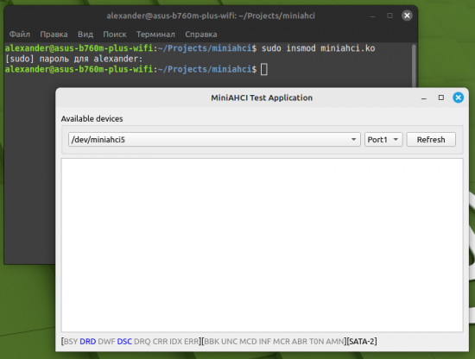Click the CRR status flag

160,342
